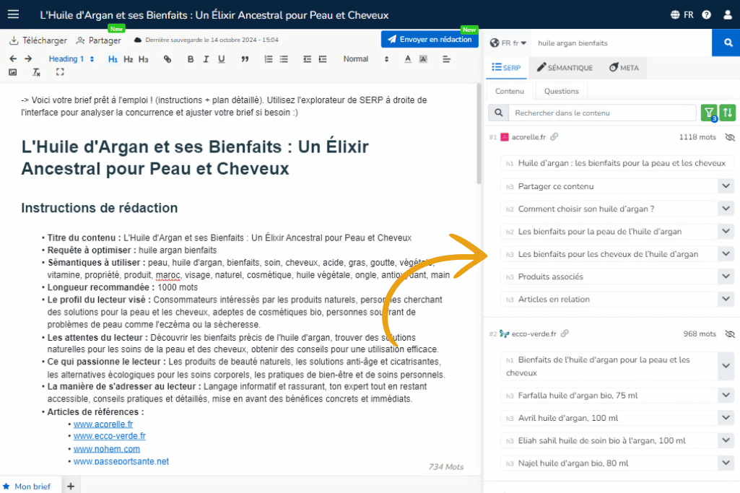This screenshot has width=740, height=493.
Task: Open the hamburger main menu
Action: (13, 14)
